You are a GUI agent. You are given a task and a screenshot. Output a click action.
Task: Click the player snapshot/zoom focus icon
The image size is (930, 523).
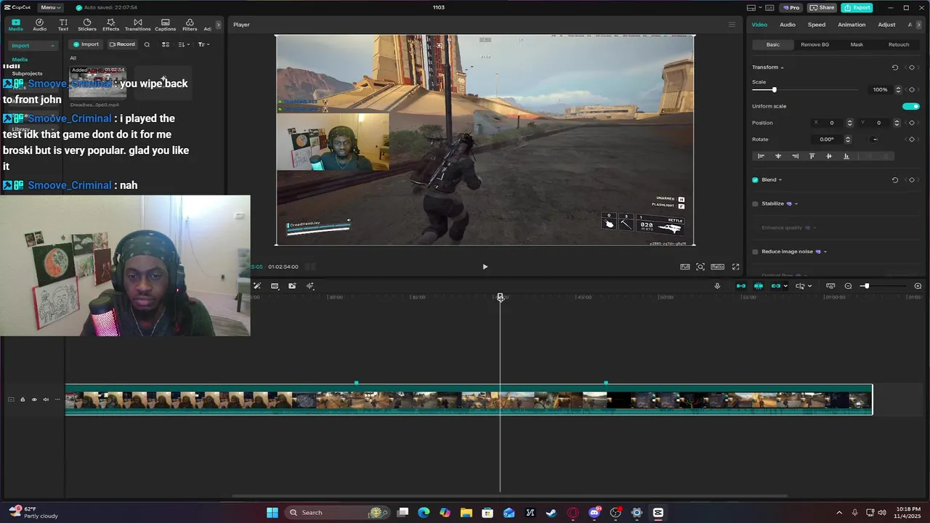tap(700, 267)
